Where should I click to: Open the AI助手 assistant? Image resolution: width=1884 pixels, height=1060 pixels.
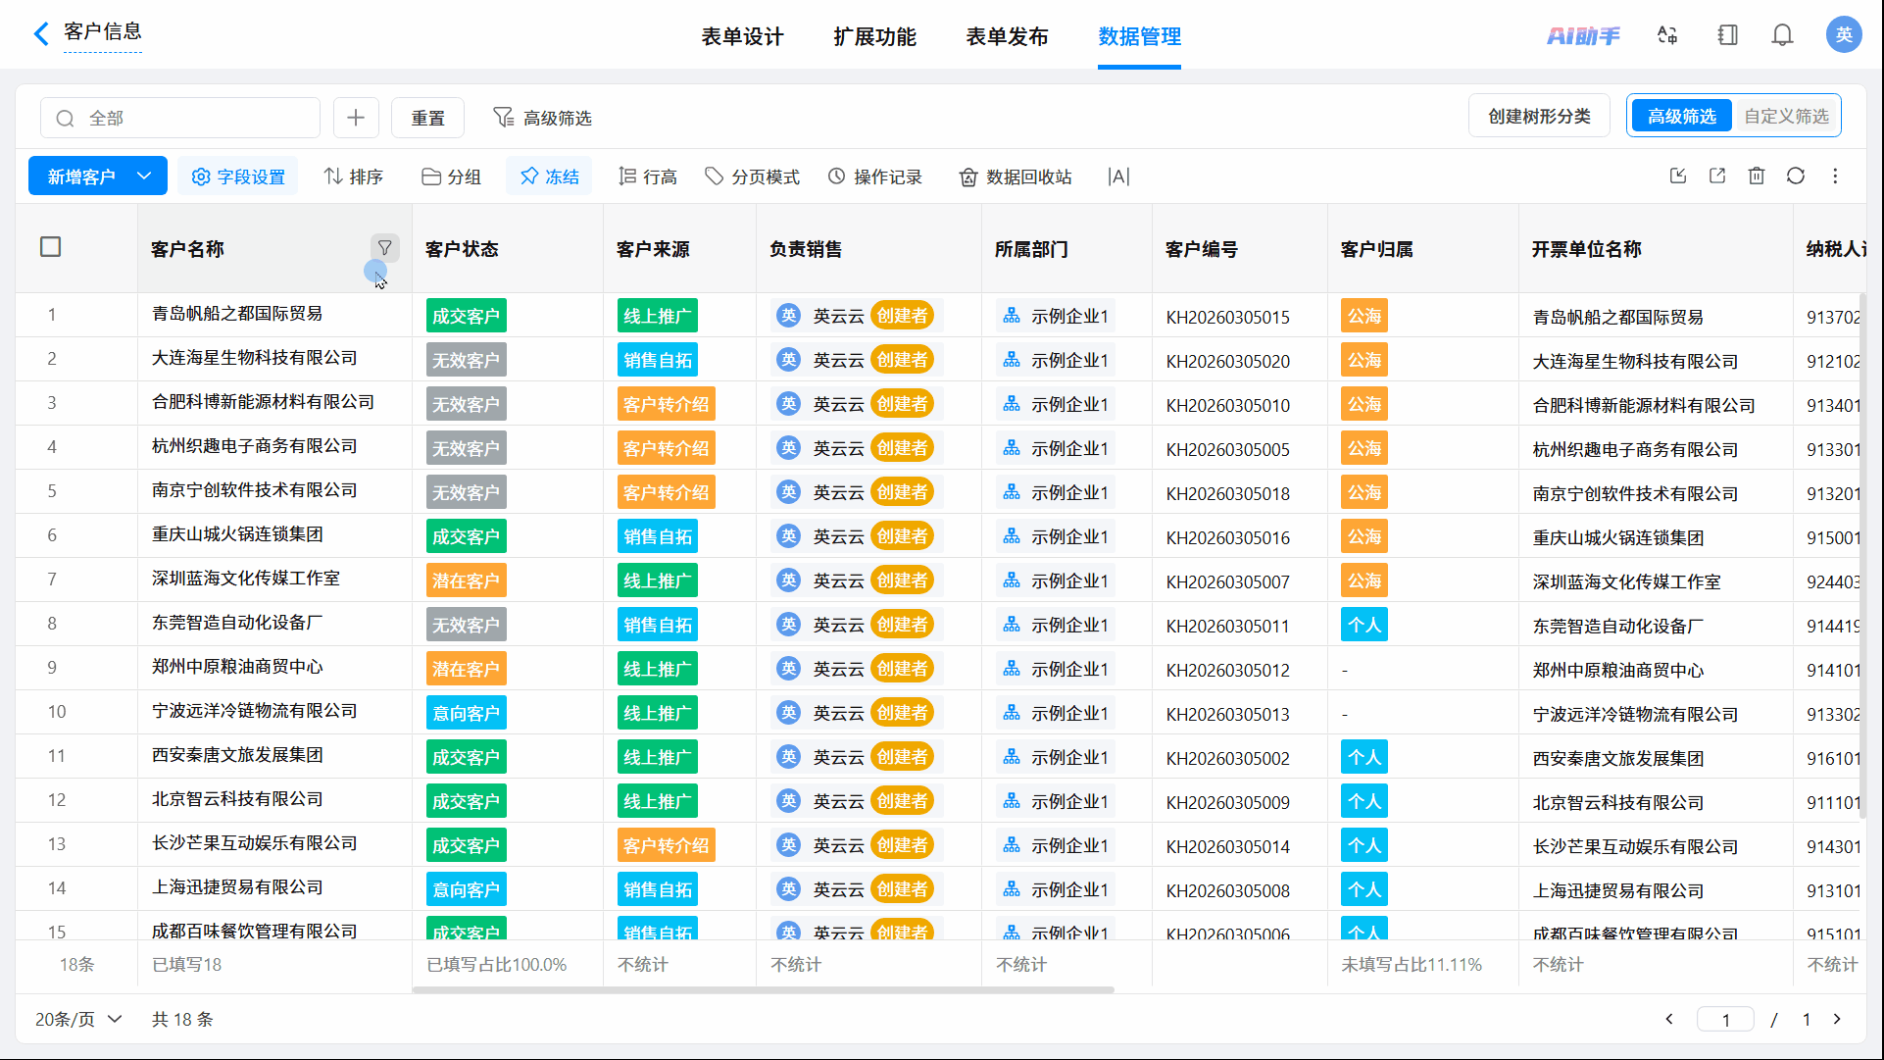coord(1583,35)
